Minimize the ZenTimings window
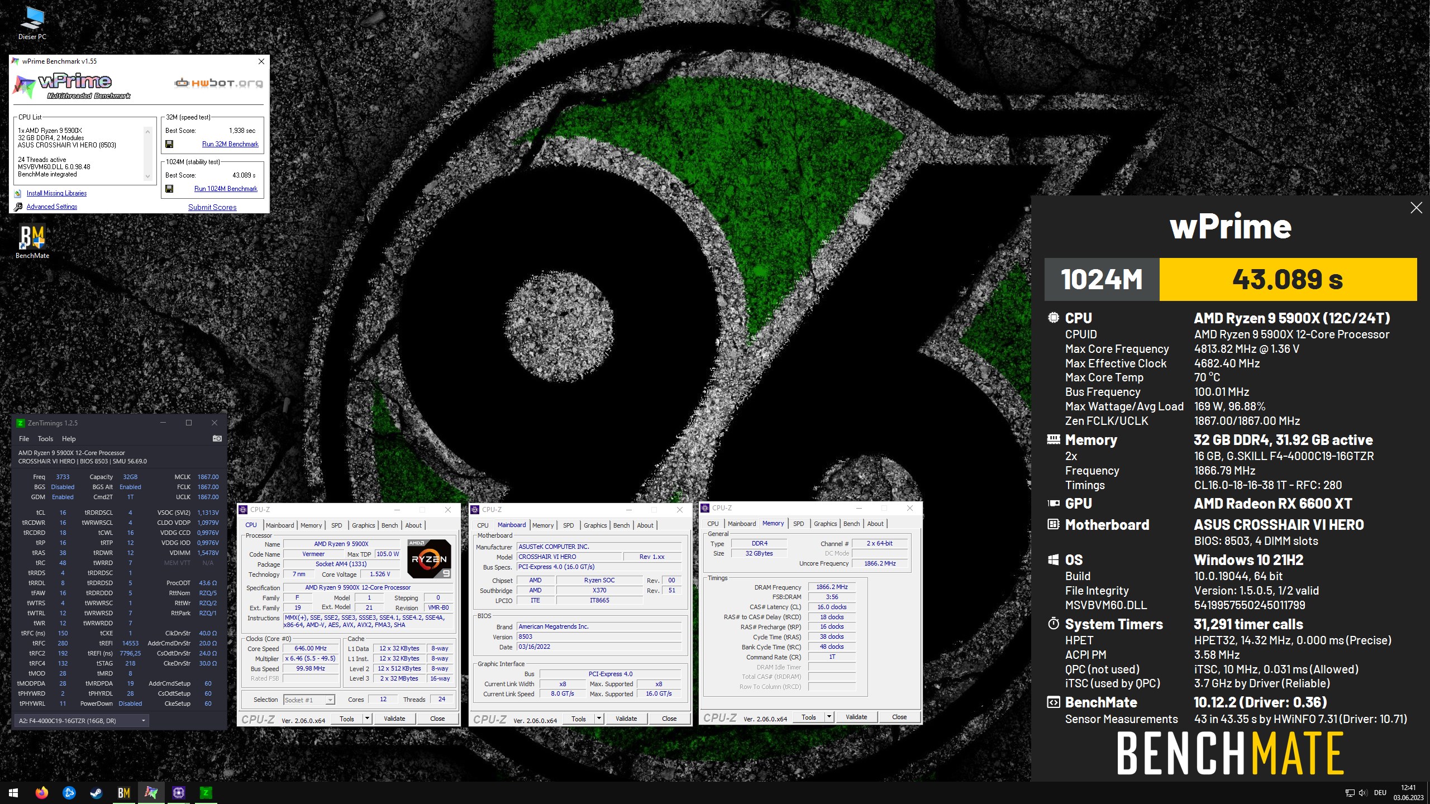 pyautogui.click(x=163, y=423)
